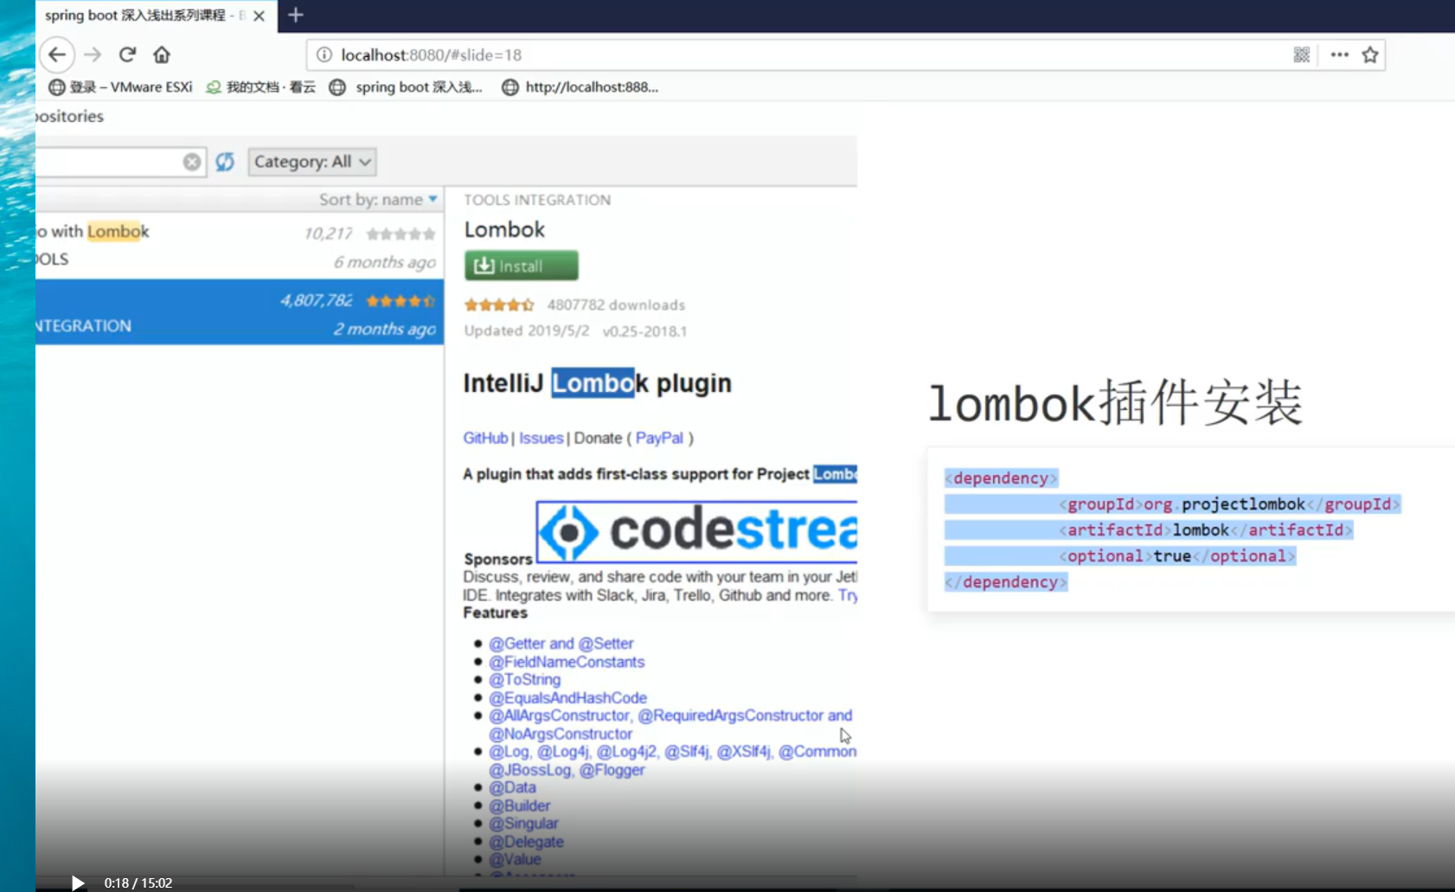Click the plugin search input field
Screen dimensions: 1455x892
tap(108, 162)
